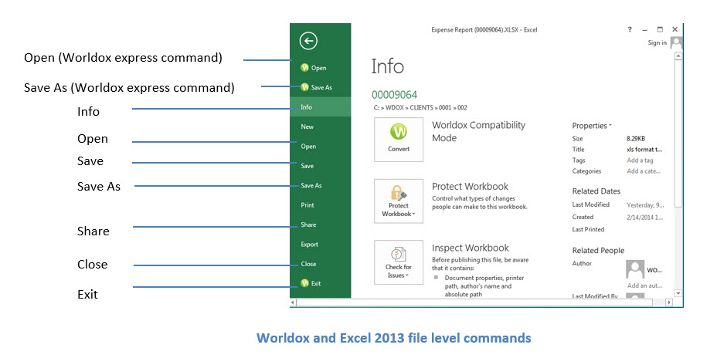Click the Sign in link
The width and height of the screenshot is (717, 358).
657,42
